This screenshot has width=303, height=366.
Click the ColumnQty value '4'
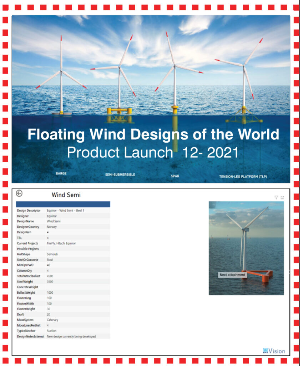[48, 271]
